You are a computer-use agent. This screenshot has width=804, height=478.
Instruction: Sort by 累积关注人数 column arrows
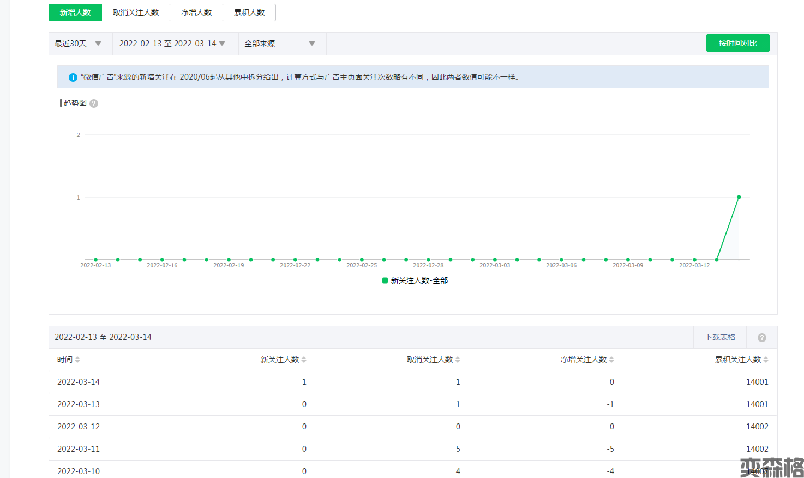click(766, 360)
